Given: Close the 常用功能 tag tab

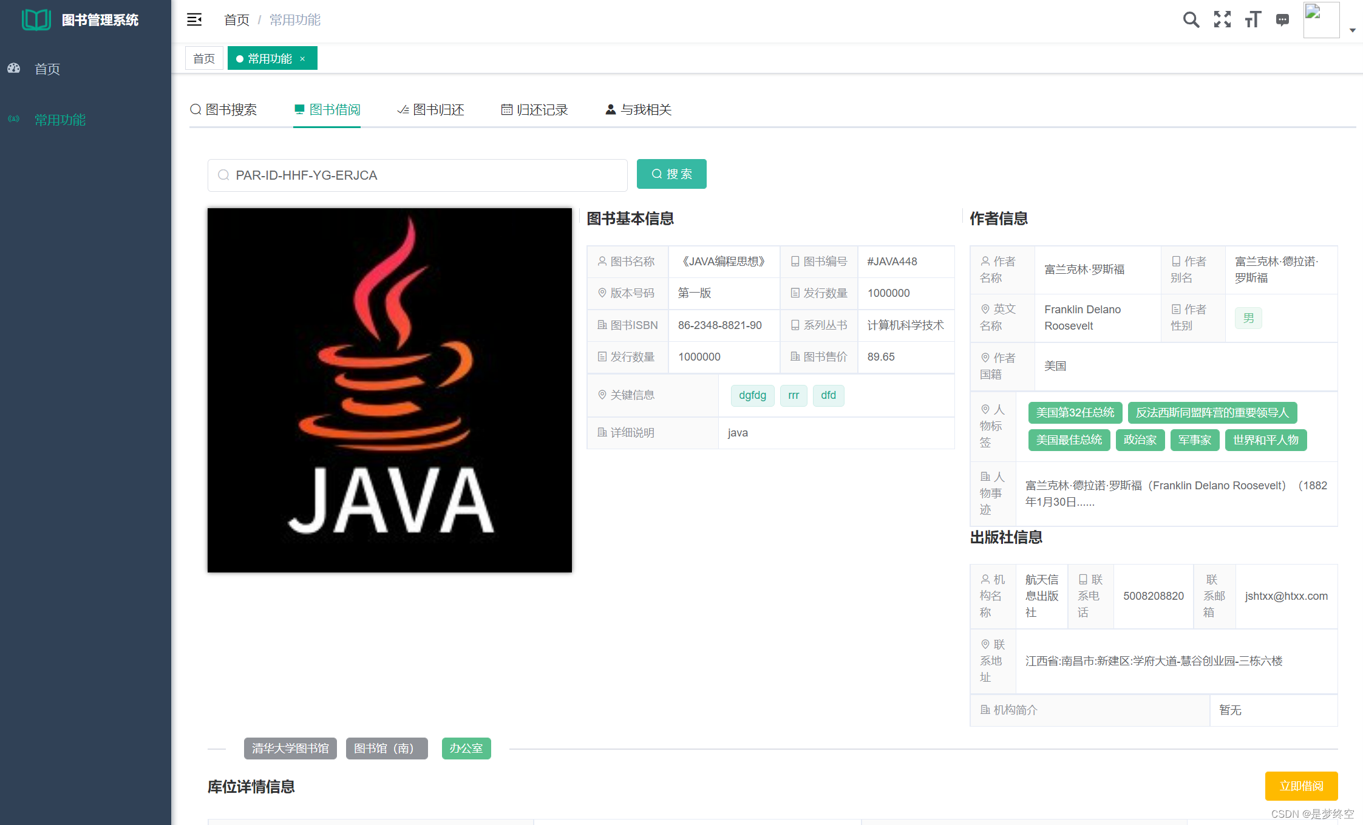Looking at the screenshot, I should click(x=302, y=59).
